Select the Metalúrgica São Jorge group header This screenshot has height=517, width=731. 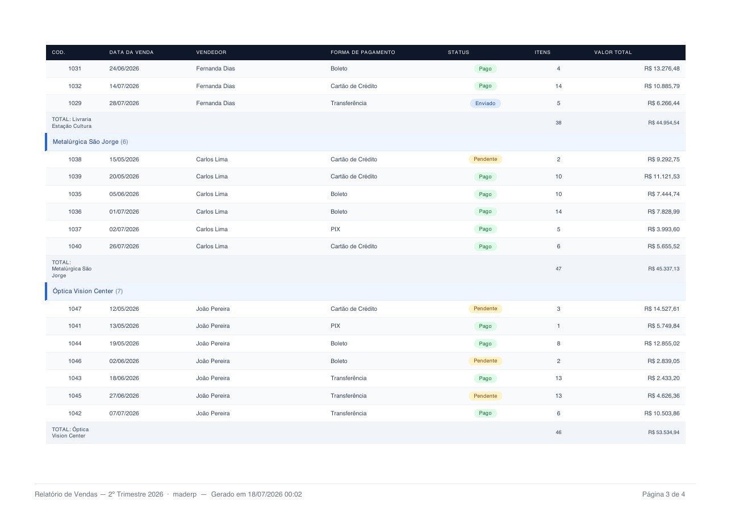click(x=365, y=141)
